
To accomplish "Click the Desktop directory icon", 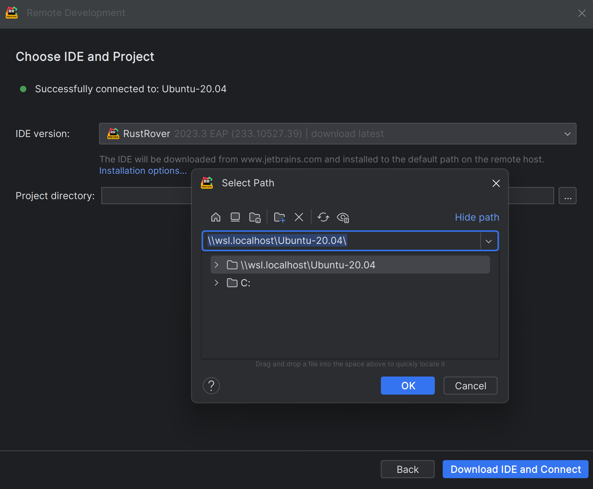I will tap(235, 217).
